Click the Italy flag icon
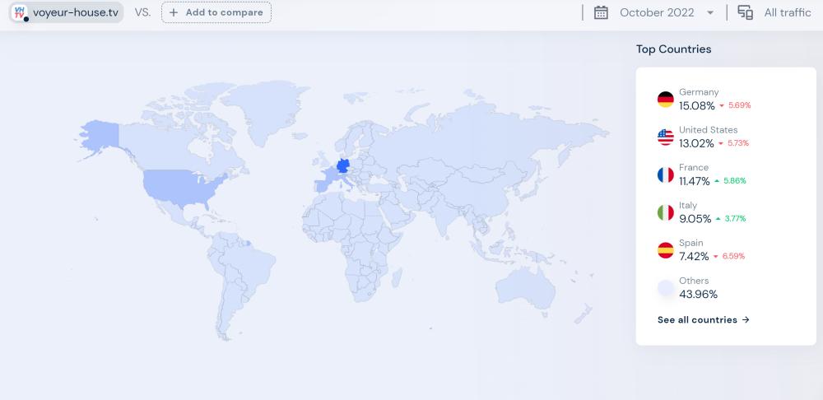This screenshot has height=400, width=823. (666, 212)
